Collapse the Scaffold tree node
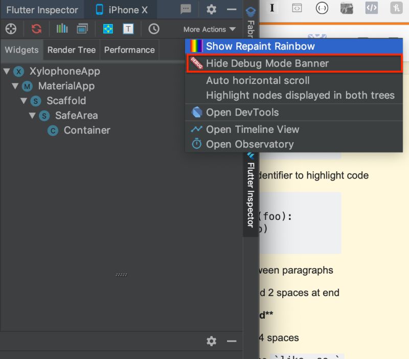The height and width of the screenshot is (359, 409). pyautogui.click(x=24, y=100)
